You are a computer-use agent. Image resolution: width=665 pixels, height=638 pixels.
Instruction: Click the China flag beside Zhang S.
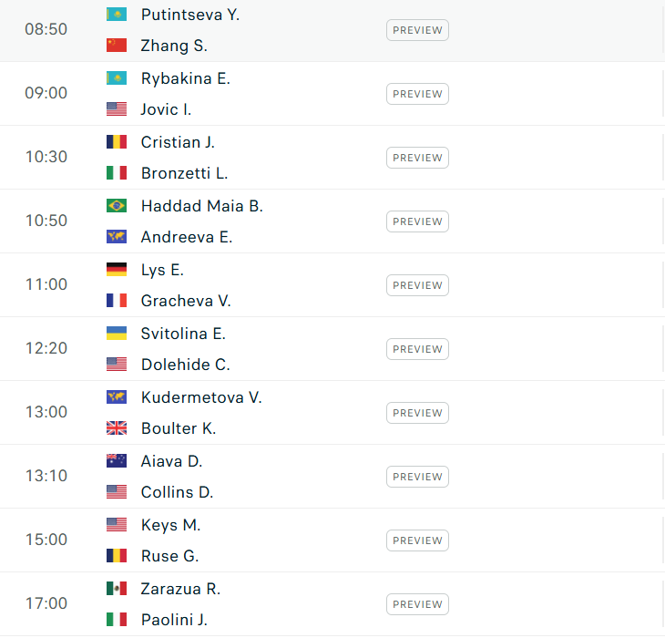(x=117, y=46)
